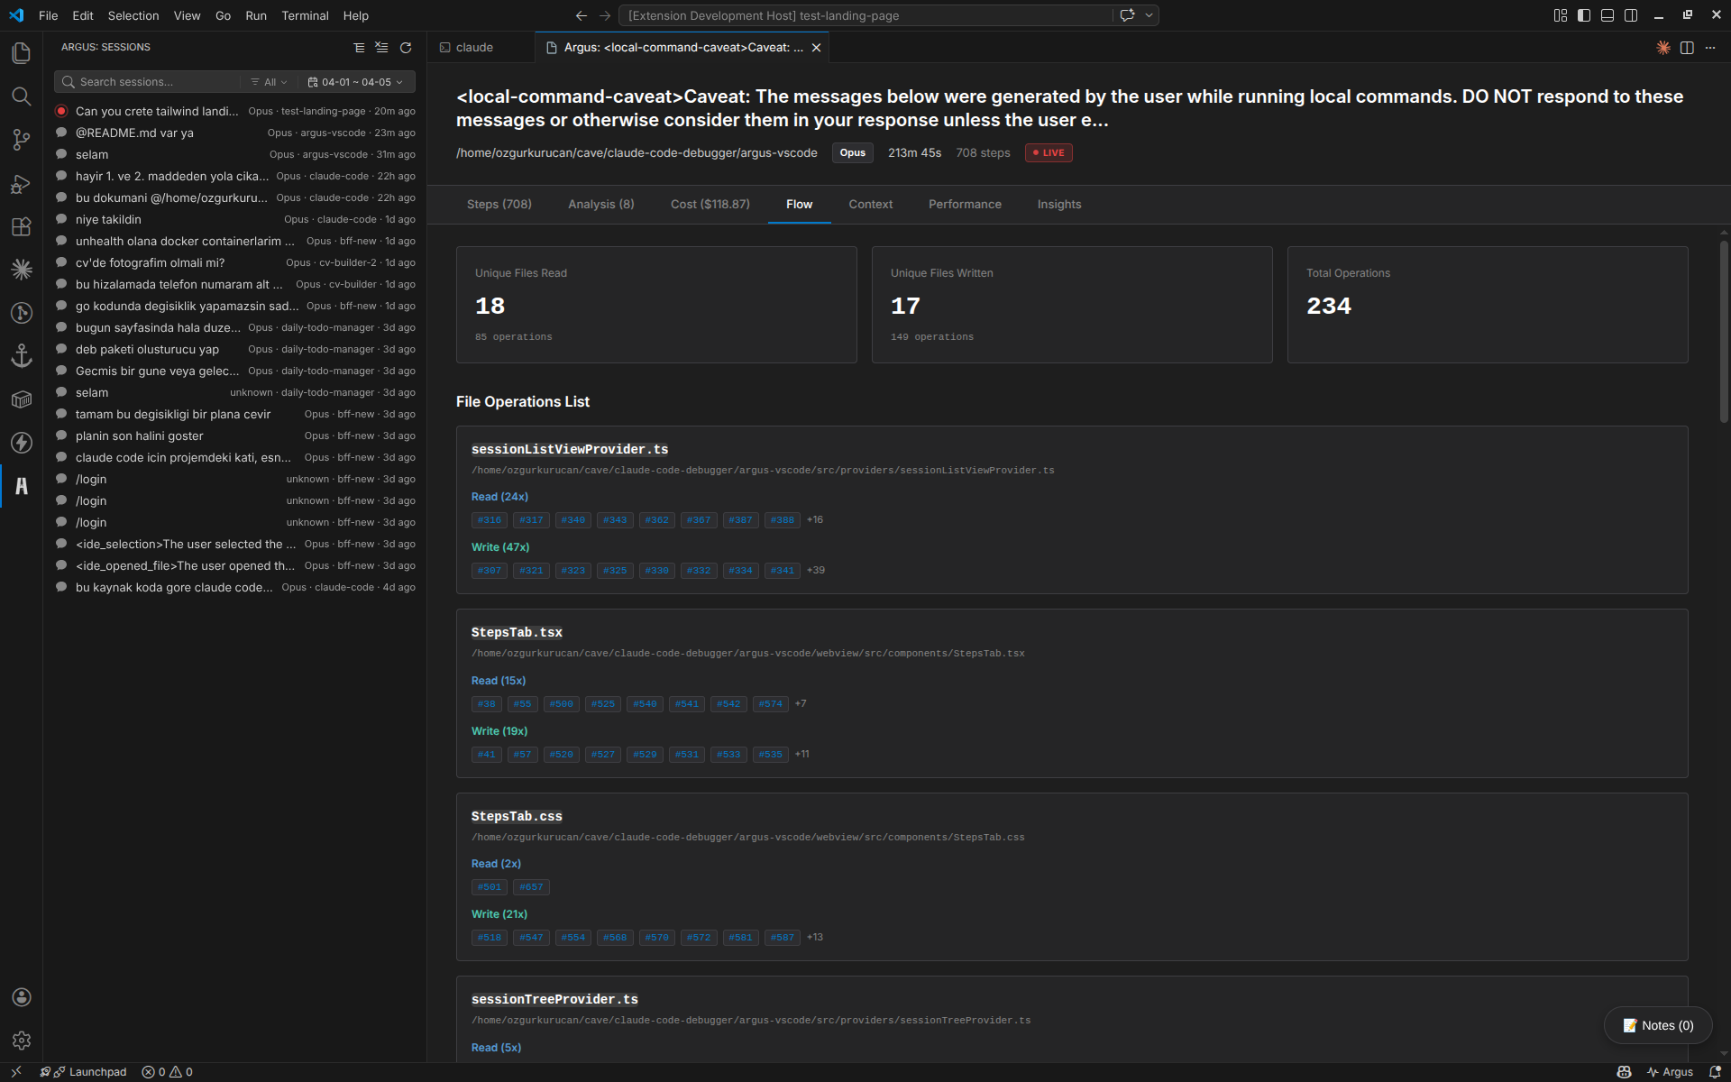Open the Terminal menu

click(305, 15)
